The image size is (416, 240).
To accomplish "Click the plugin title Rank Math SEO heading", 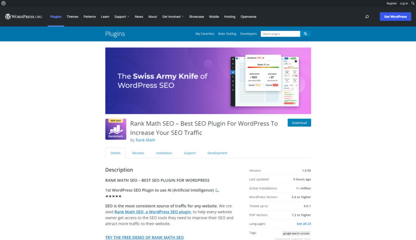I will pyautogui.click(x=204, y=128).
